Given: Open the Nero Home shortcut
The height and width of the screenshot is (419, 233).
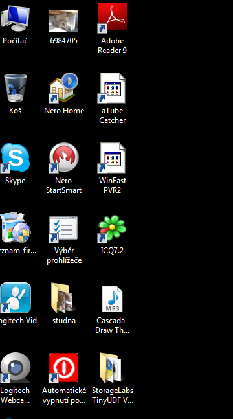Looking at the screenshot, I should [x=63, y=88].
